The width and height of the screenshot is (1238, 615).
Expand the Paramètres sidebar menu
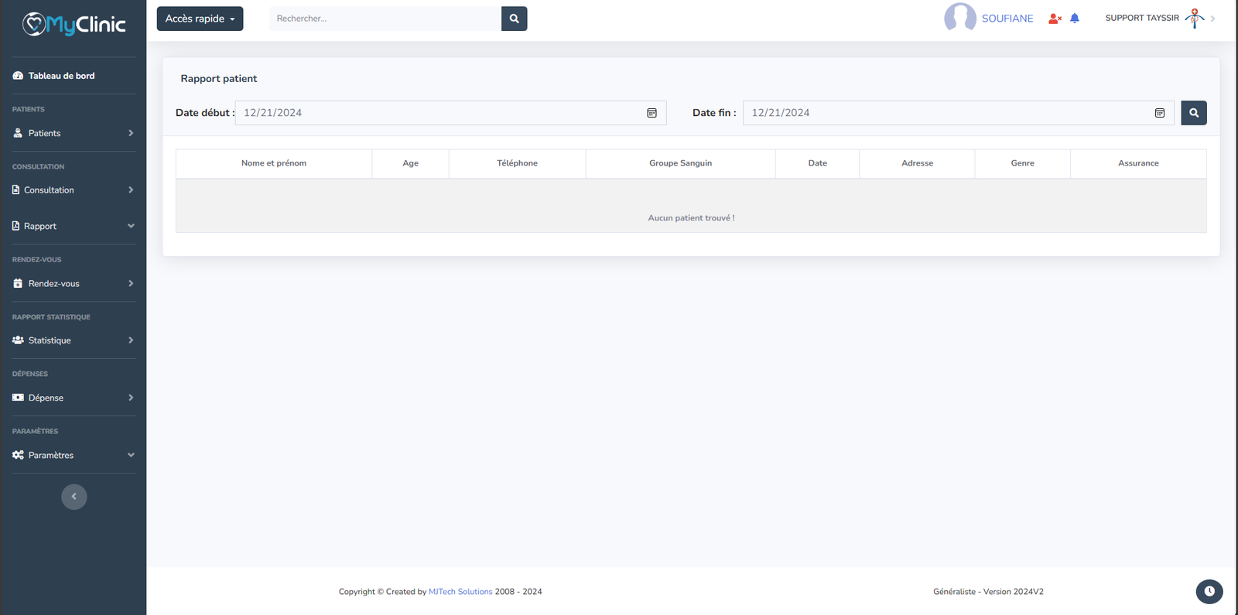tap(74, 455)
